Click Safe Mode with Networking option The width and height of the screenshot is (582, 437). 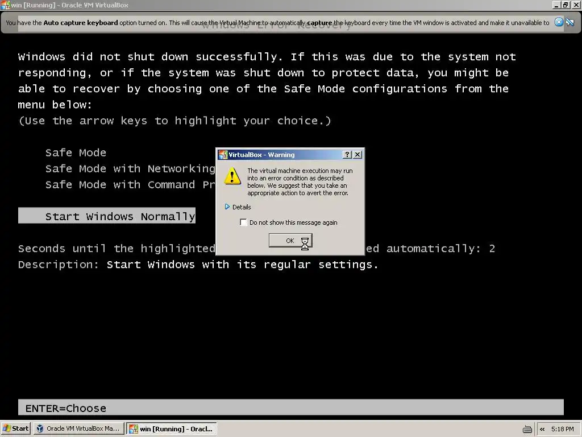(130, 168)
